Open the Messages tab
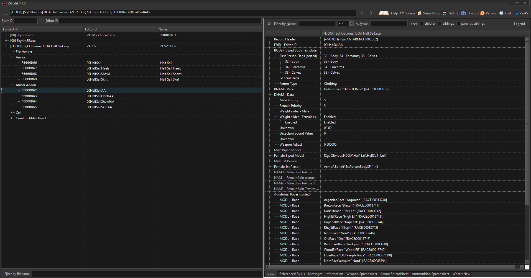 point(315,274)
